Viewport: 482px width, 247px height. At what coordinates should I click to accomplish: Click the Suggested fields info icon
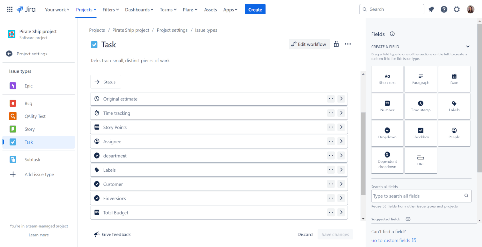(408, 219)
